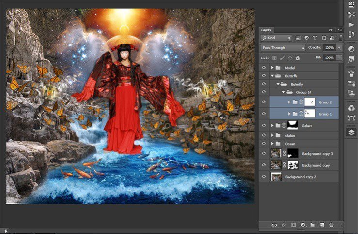Open the Pass Through blend mode dropdown

(x=282, y=48)
